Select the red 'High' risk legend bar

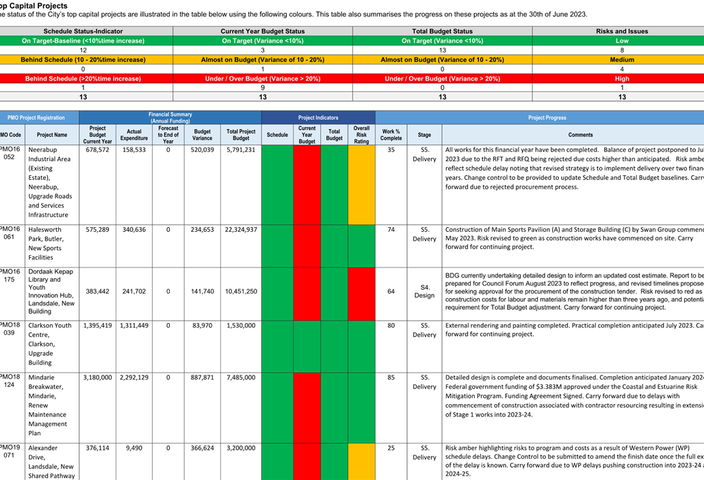coord(622,79)
